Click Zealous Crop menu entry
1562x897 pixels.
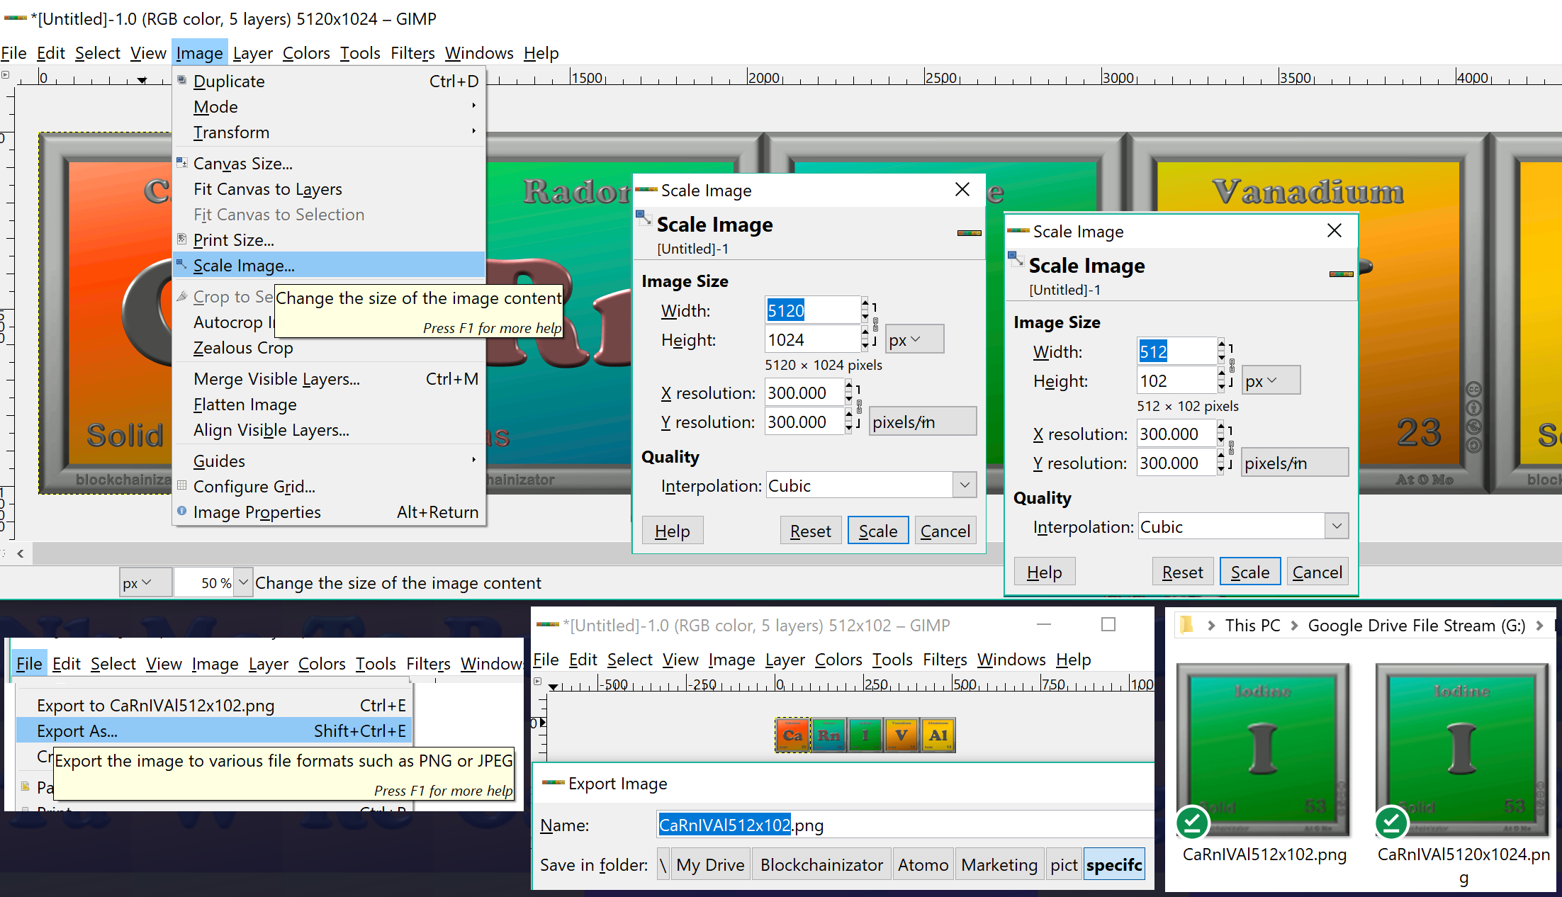(329, 348)
